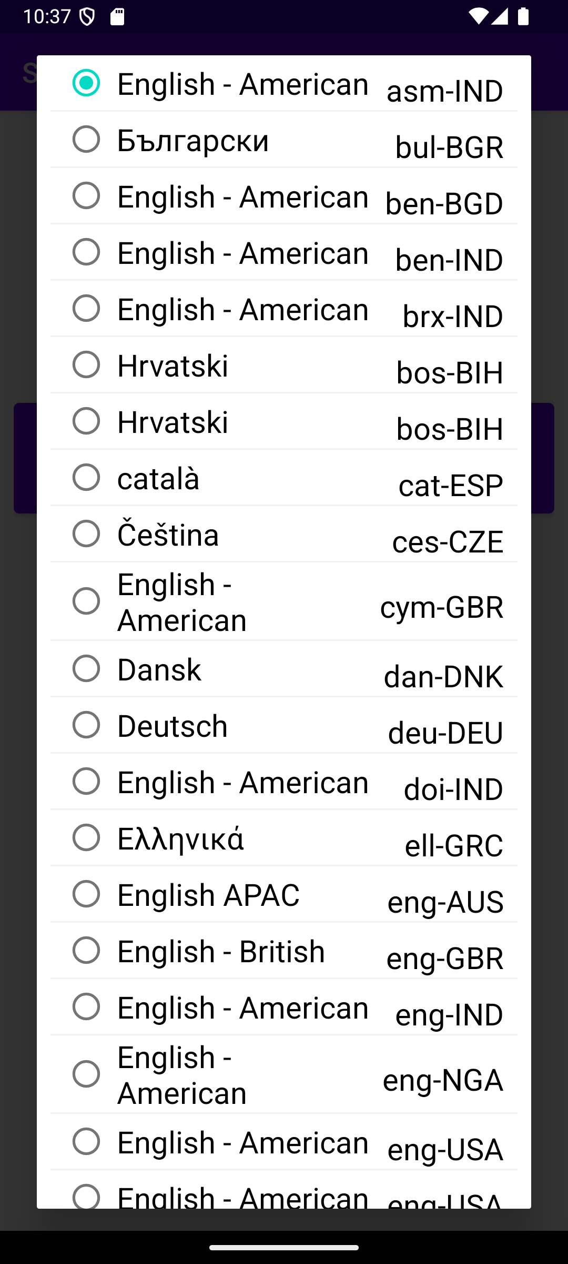Screen dimensions: 568x1264
Task: Select Čeština language option
Action: (x=86, y=534)
